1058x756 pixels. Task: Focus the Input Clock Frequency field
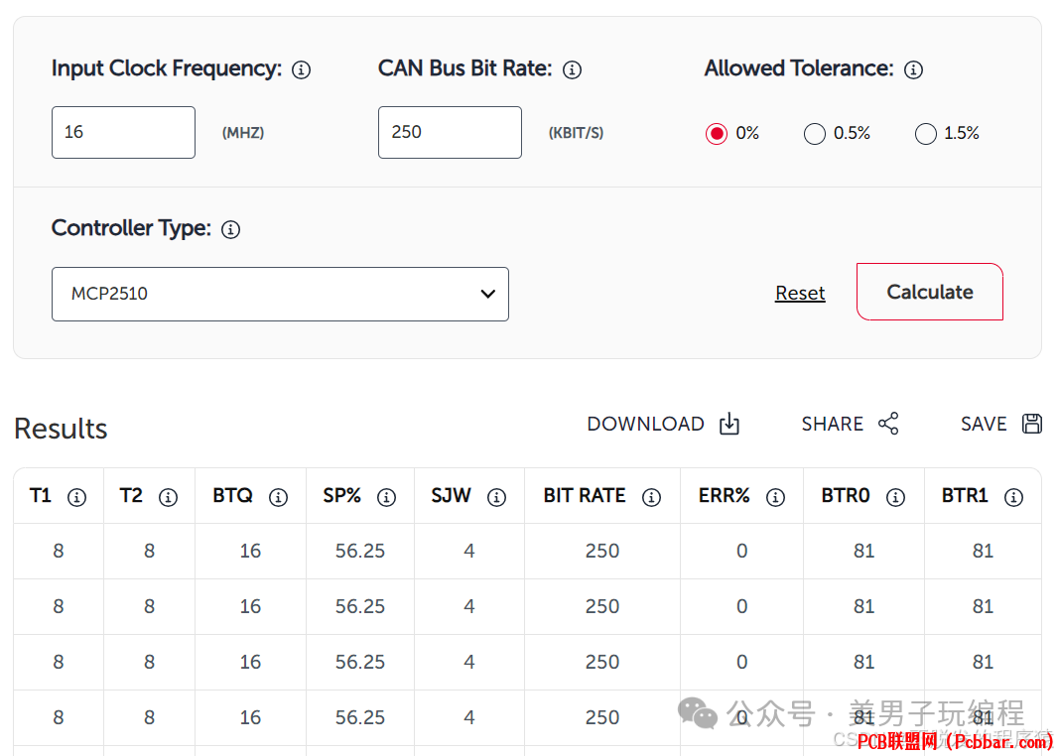[x=123, y=132]
